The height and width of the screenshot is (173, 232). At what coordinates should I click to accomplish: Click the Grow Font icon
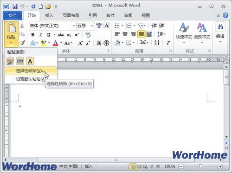[80, 43]
